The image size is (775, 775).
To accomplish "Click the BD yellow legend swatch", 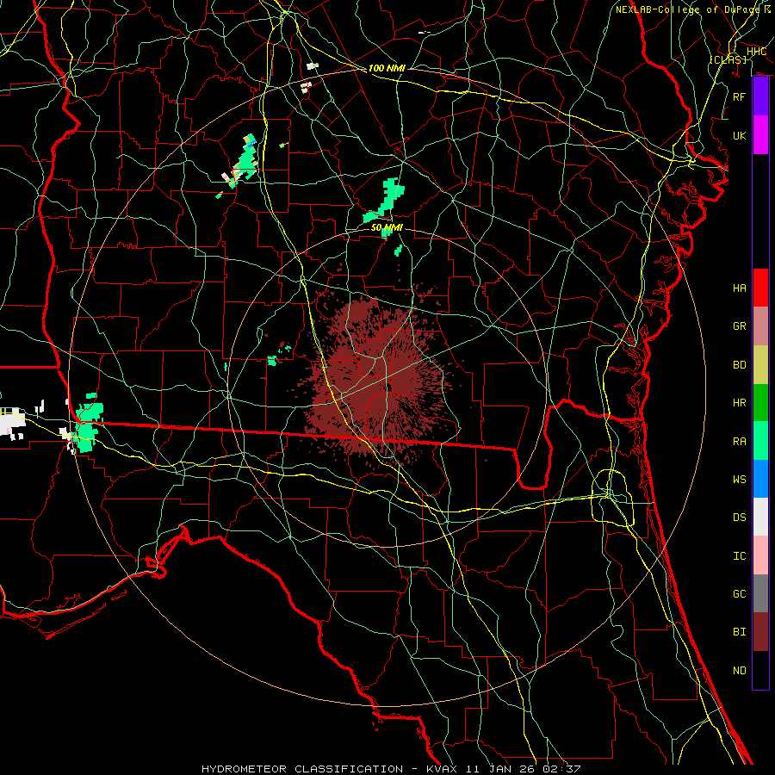I will [x=760, y=364].
